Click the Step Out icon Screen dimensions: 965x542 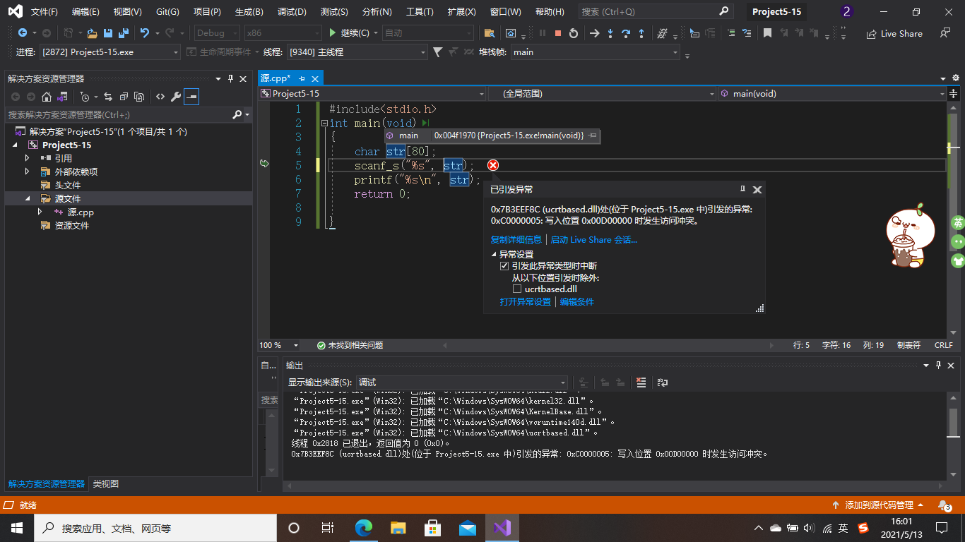coord(641,33)
